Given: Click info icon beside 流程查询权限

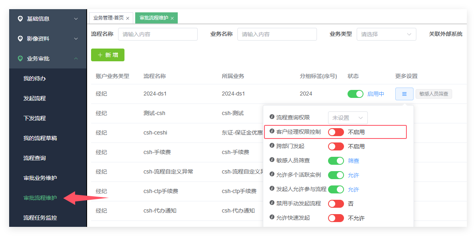Looking at the screenshot, I should click(272, 117).
